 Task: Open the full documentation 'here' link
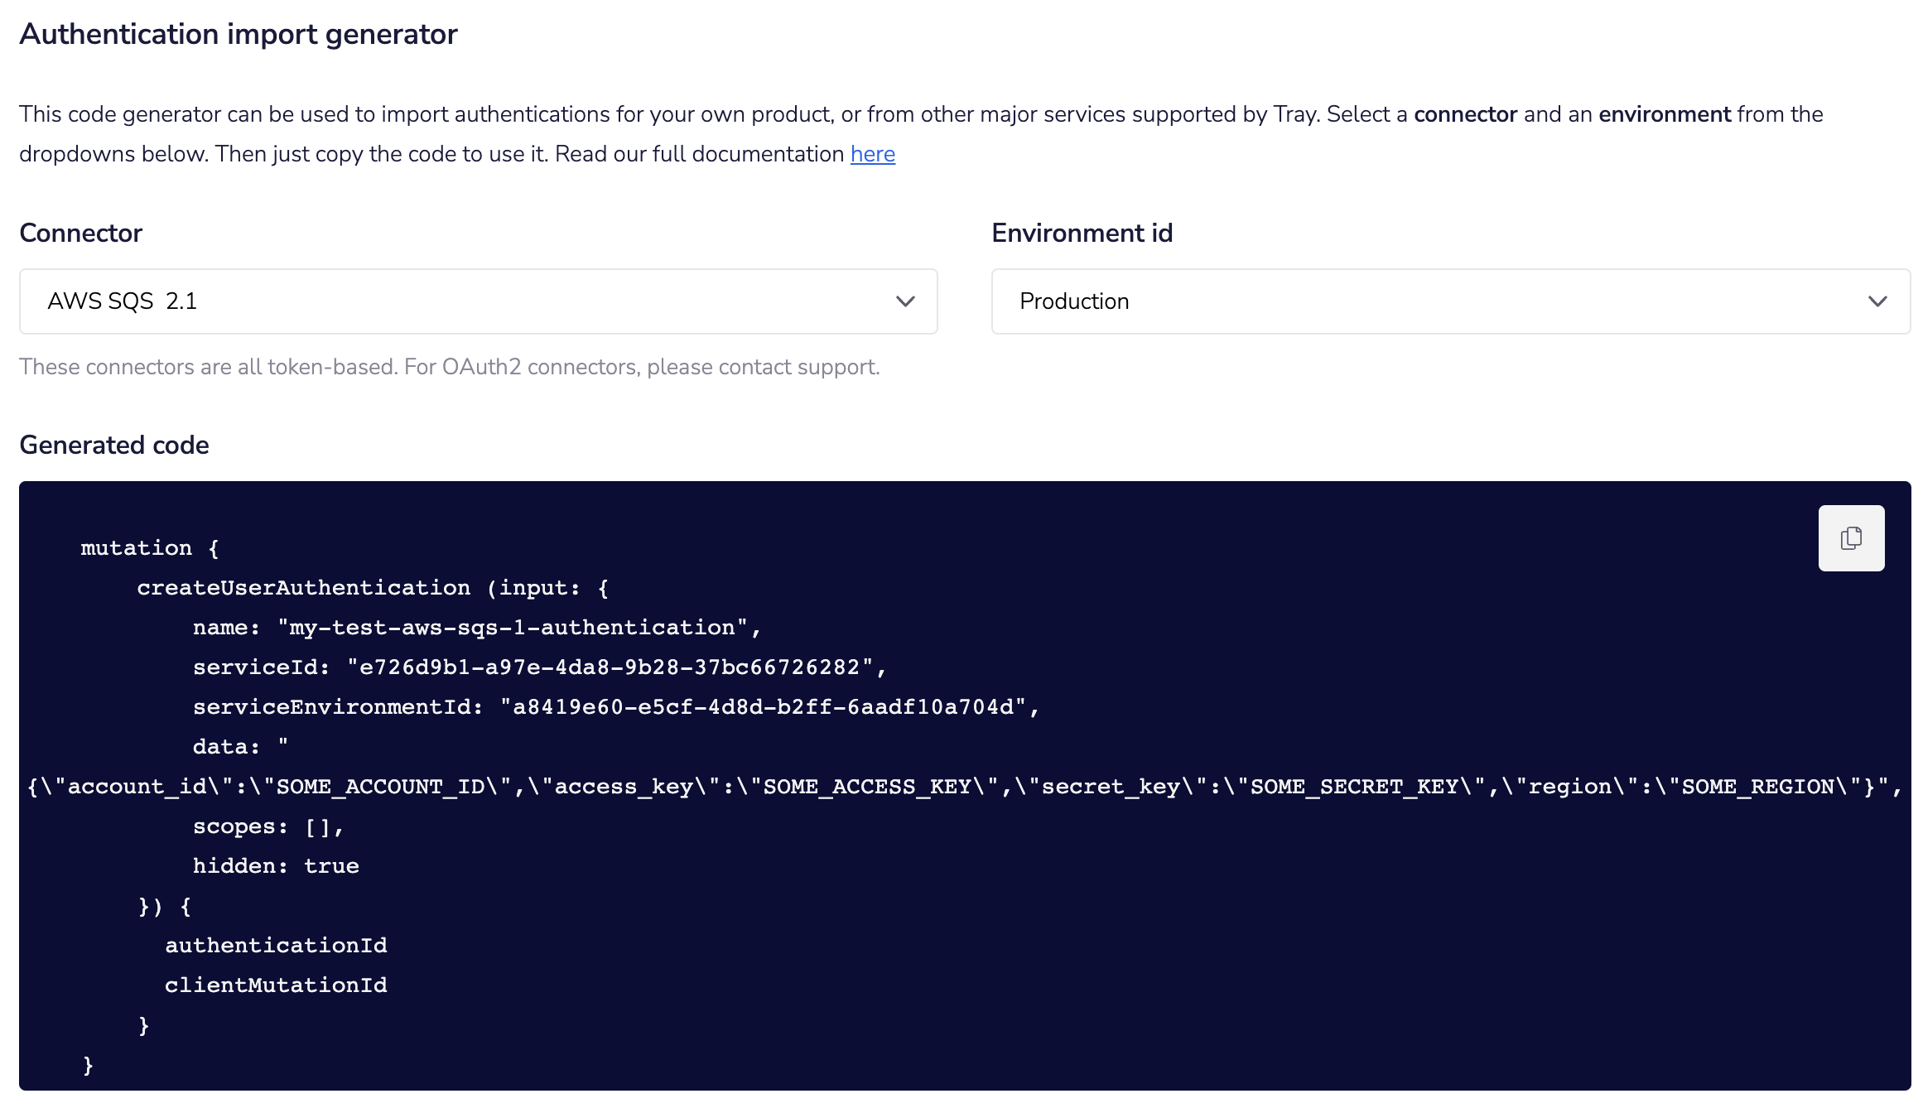[x=872, y=155]
